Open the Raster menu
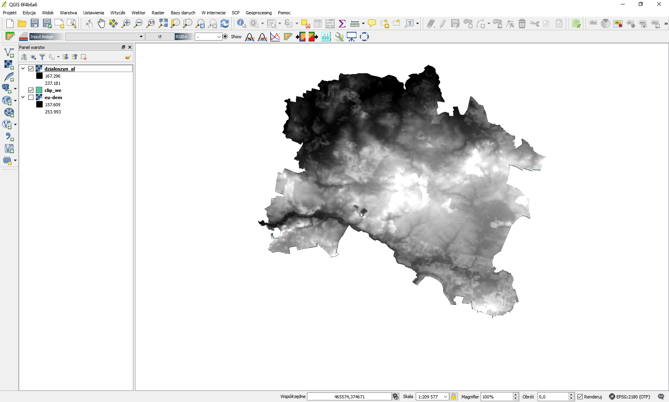Image resolution: width=669 pixels, height=402 pixels. tap(158, 13)
